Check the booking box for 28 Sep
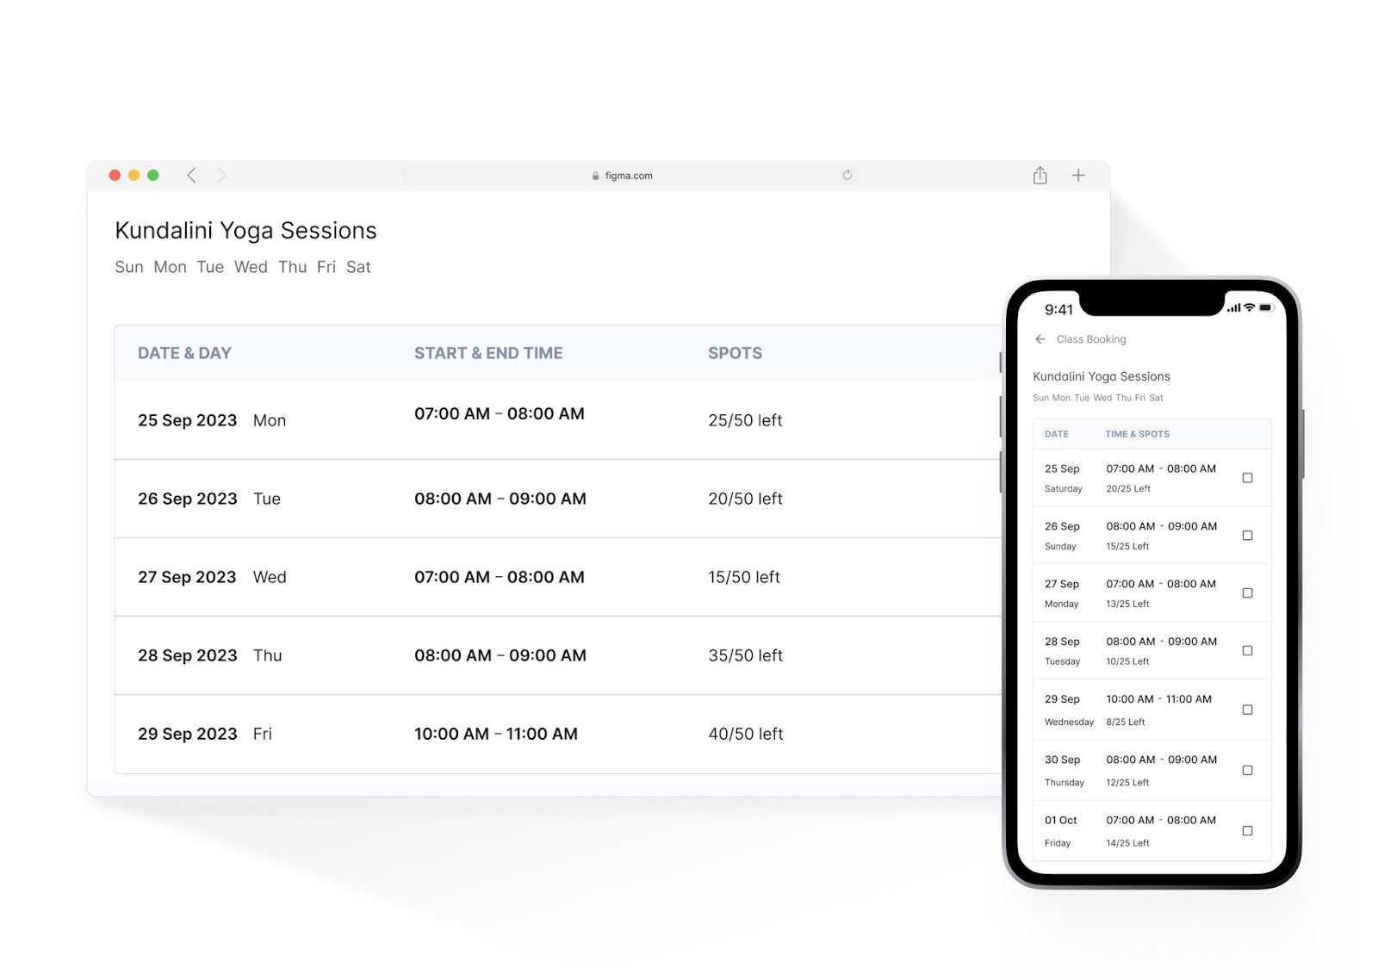Image resolution: width=1378 pixels, height=980 pixels. (1247, 650)
